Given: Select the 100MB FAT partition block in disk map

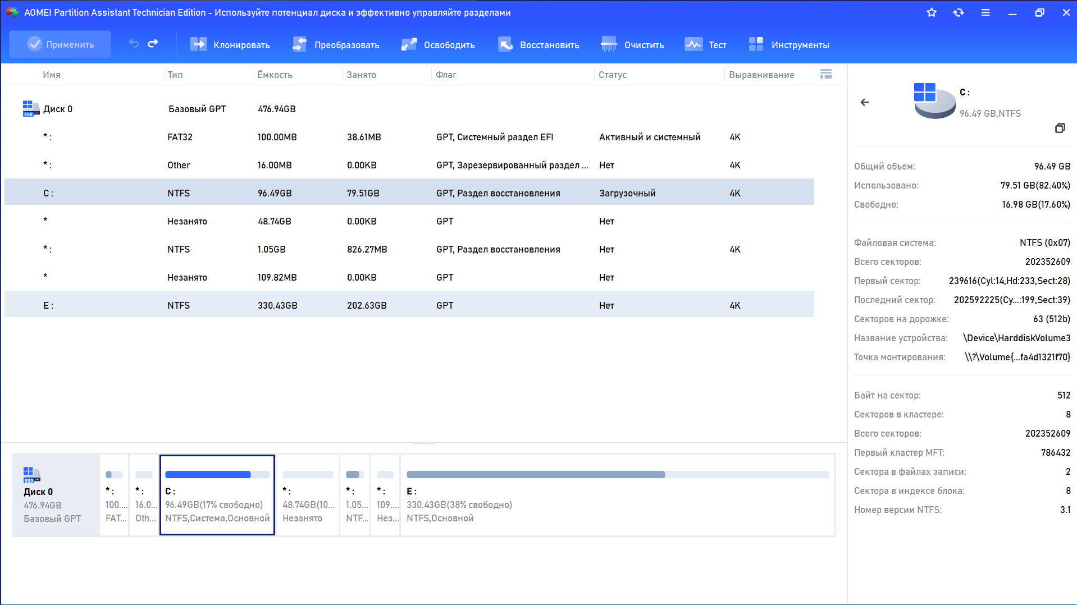Looking at the screenshot, I should [115, 495].
